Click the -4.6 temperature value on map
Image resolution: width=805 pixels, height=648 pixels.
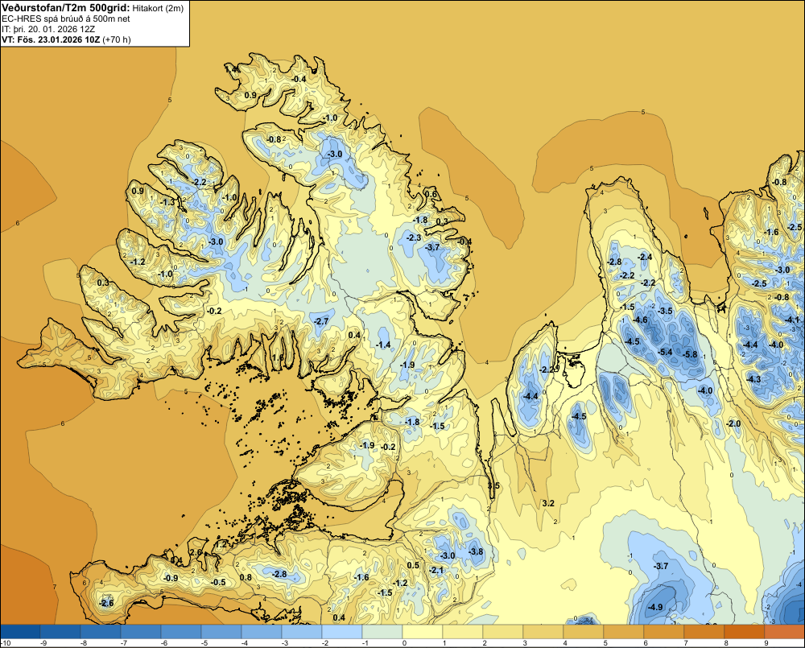640,320
